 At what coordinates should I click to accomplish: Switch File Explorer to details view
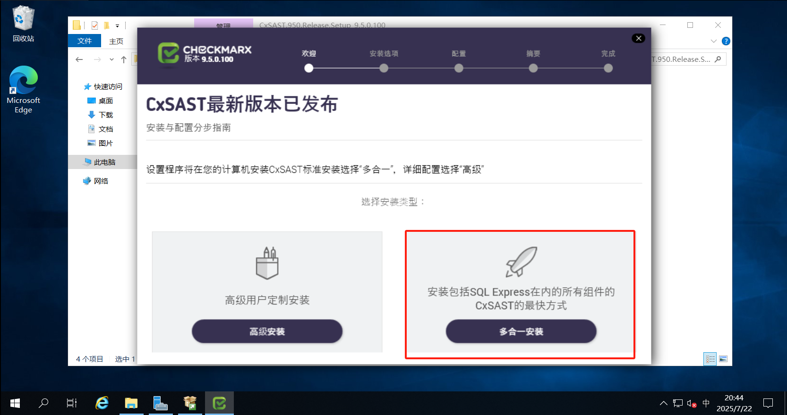pos(710,359)
